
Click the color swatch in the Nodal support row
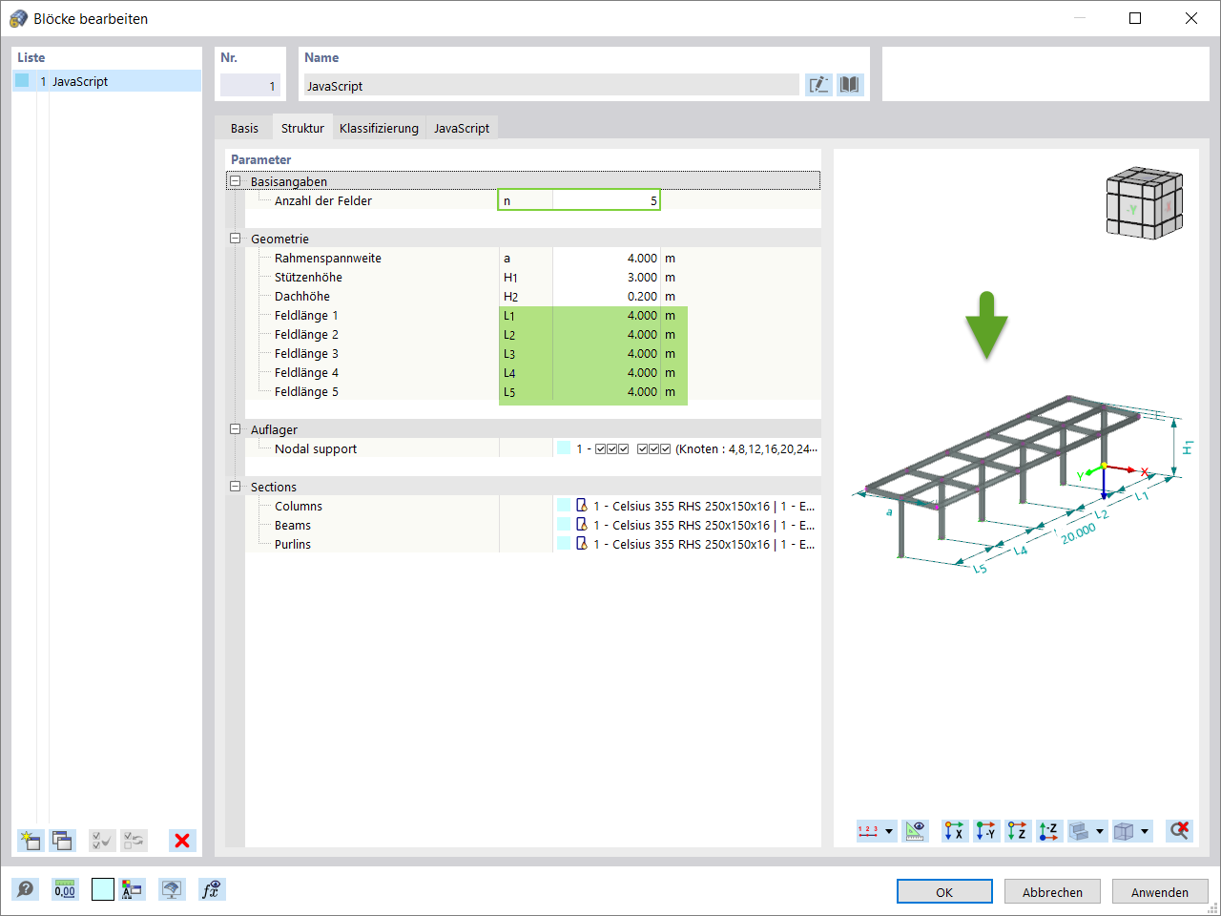(x=564, y=448)
